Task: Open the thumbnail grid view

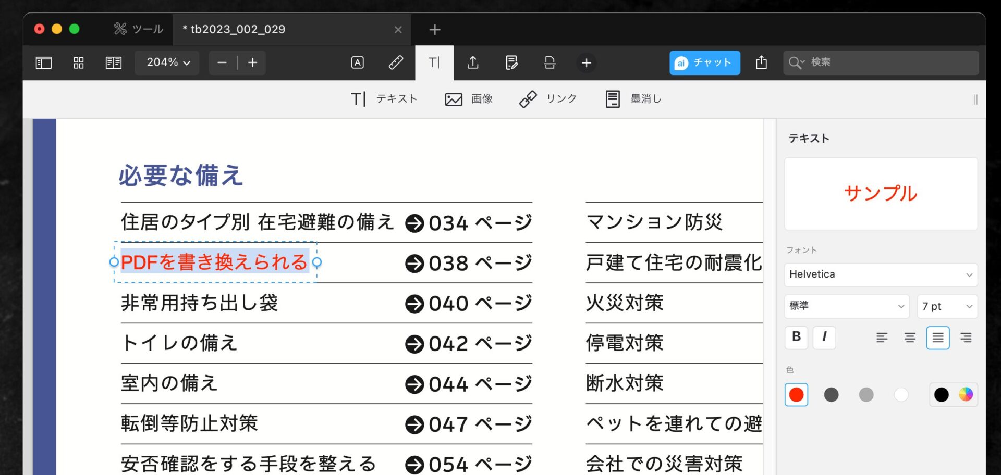Action: (x=78, y=63)
